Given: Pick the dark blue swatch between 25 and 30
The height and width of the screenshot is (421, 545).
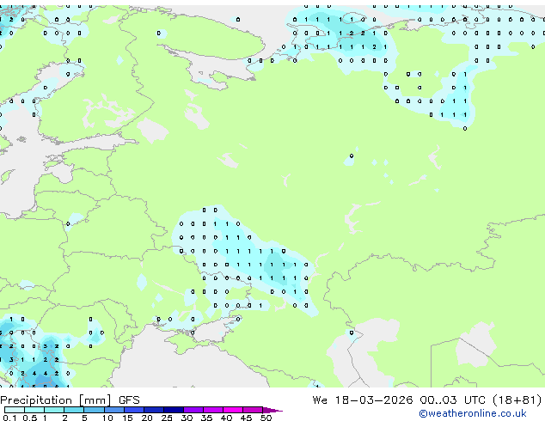Looking at the screenshot, I should pos(174,410).
